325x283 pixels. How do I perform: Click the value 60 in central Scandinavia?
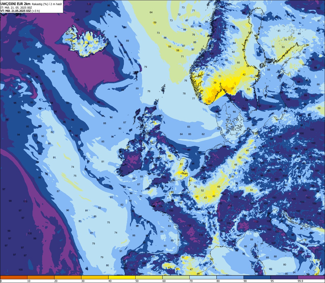coord(238,62)
